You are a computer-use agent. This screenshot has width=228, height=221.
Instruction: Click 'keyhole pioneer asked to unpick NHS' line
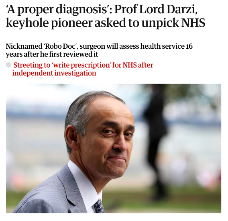106,23
